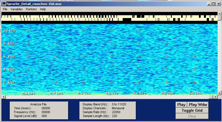Screen dimensions: 222x122
Task: Click the Monaural display channels value
Action: click(x=118, y=108)
